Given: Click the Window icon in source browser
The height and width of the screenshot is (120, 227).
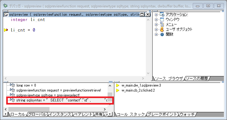Looking at the screenshot, I should (162, 19).
